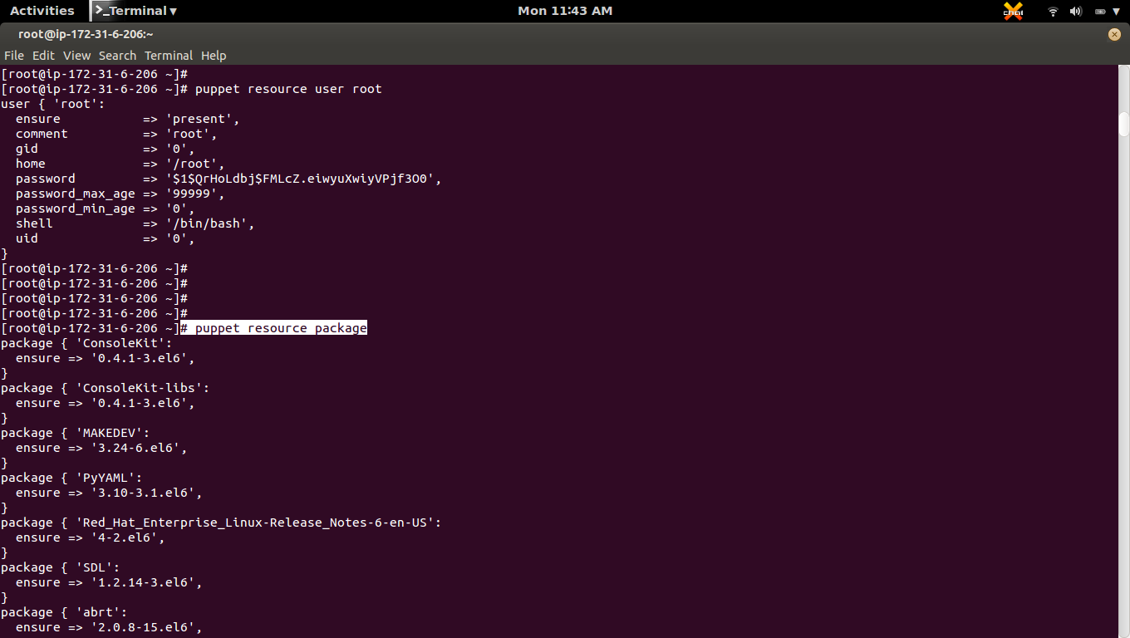Viewport: 1130px width, 638px height.
Task: Click the line package { 'abrt':
Action: coord(64,612)
